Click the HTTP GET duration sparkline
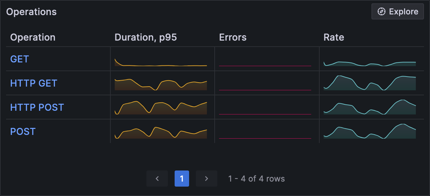430x196 pixels. [161, 85]
